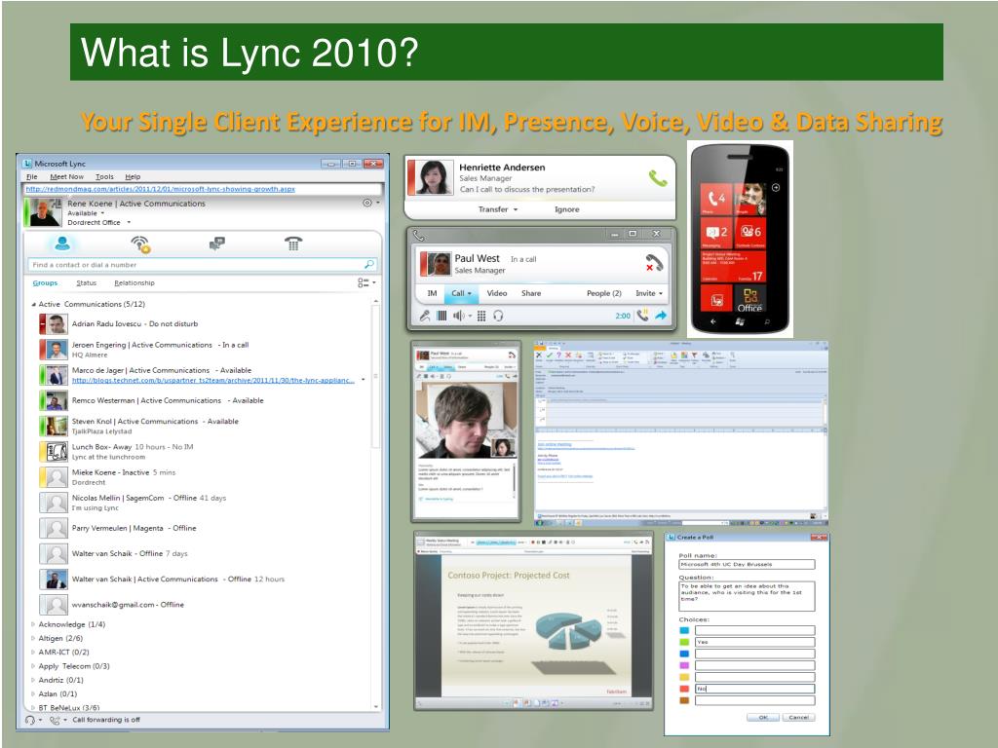Screen dimensions: 998x748
Task: Open the Dordrecht Office location dropdown
Action: pyautogui.click(x=99, y=223)
